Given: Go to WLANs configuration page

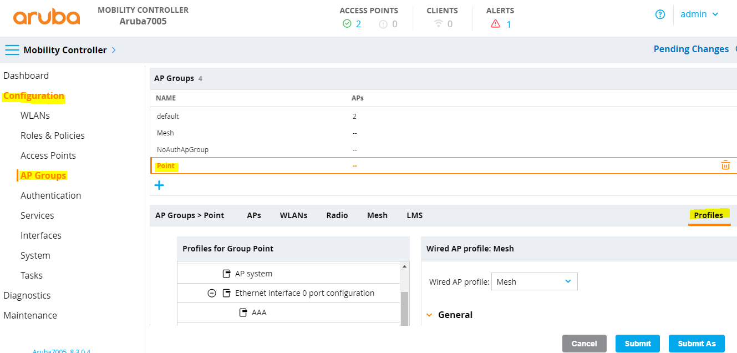Looking at the screenshot, I should [35, 115].
